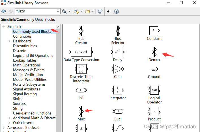The width and height of the screenshot is (200, 132).
Task: Open the new model dropdown arrow
Action: tap(82, 11)
